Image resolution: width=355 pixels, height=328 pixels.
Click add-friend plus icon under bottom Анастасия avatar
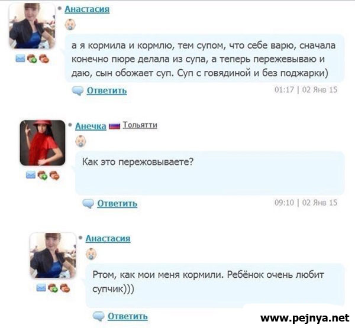[53, 288]
